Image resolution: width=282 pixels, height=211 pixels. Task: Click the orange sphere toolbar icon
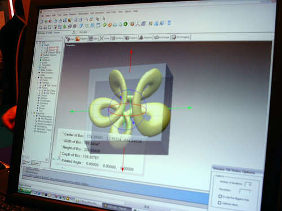coord(110,25)
